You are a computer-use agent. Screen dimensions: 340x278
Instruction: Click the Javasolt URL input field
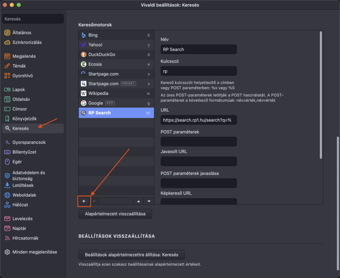[x=199, y=161]
